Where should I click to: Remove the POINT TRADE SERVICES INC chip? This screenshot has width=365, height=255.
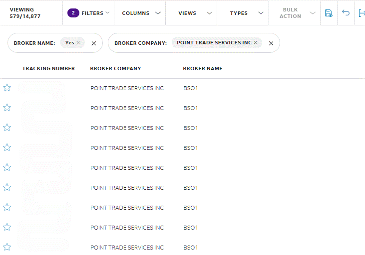pyautogui.click(x=255, y=43)
